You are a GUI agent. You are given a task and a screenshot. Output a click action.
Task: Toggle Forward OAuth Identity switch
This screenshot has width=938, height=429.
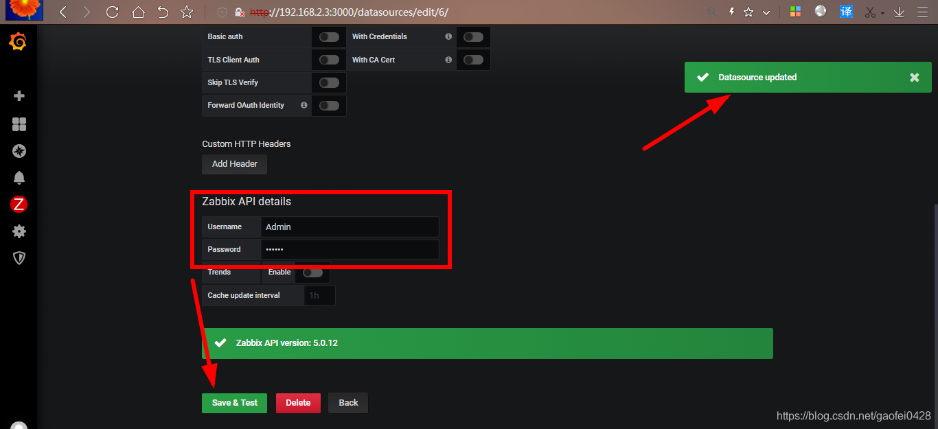tap(329, 106)
